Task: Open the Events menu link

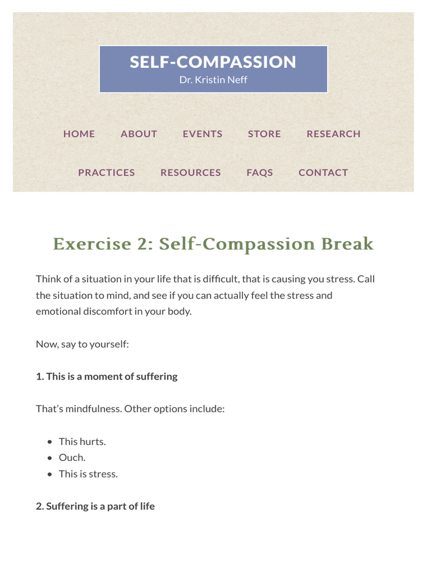Action: pos(202,134)
